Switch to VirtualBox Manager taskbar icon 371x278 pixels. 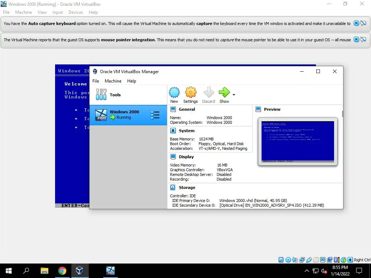pyautogui.click(x=79, y=271)
